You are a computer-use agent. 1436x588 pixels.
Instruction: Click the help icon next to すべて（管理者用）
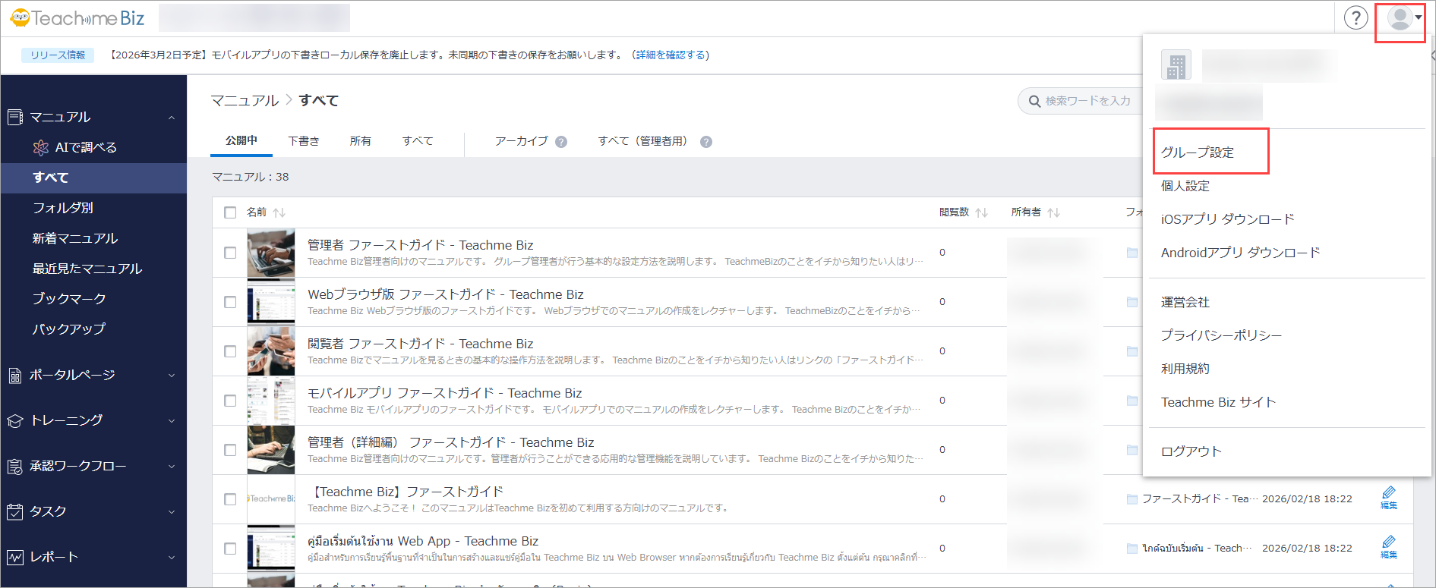(x=706, y=142)
